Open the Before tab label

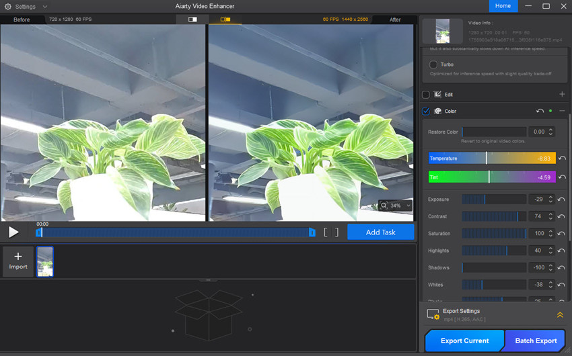tap(22, 19)
